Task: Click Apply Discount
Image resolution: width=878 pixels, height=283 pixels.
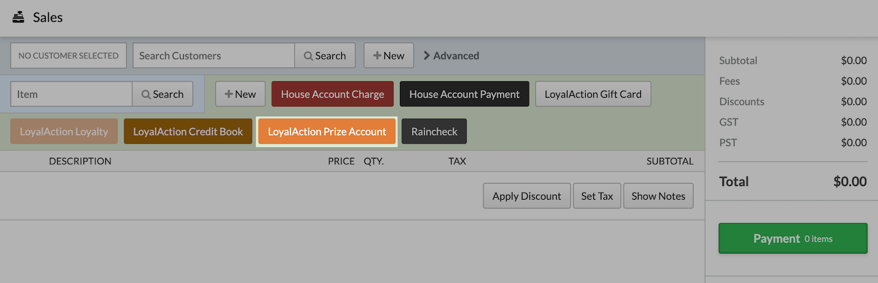Action: click(x=527, y=196)
